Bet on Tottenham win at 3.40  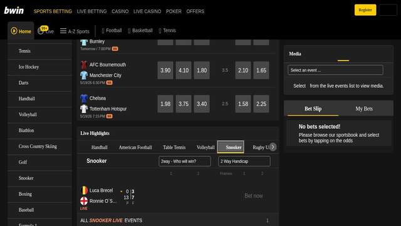(x=202, y=104)
